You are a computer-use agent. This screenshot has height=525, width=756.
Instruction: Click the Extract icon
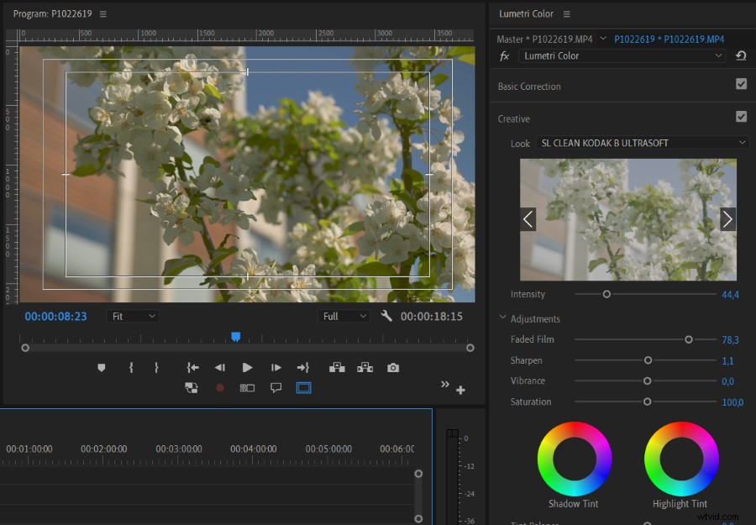point(364,367)
